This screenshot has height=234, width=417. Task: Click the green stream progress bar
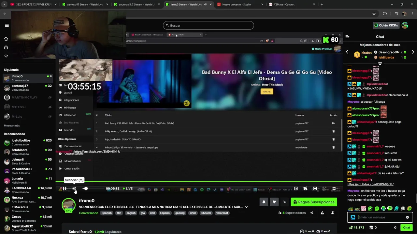click(199, 182)
